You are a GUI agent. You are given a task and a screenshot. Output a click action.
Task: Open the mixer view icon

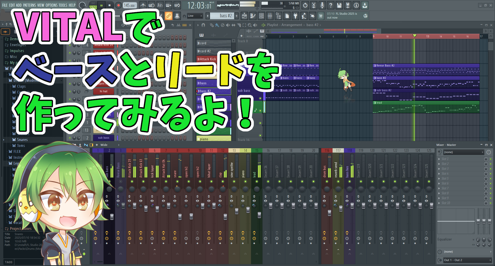point(270,16)
